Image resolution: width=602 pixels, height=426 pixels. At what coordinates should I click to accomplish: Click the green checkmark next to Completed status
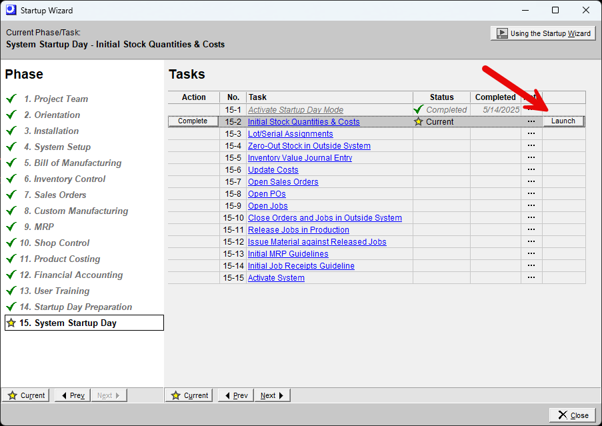point(419,109)
